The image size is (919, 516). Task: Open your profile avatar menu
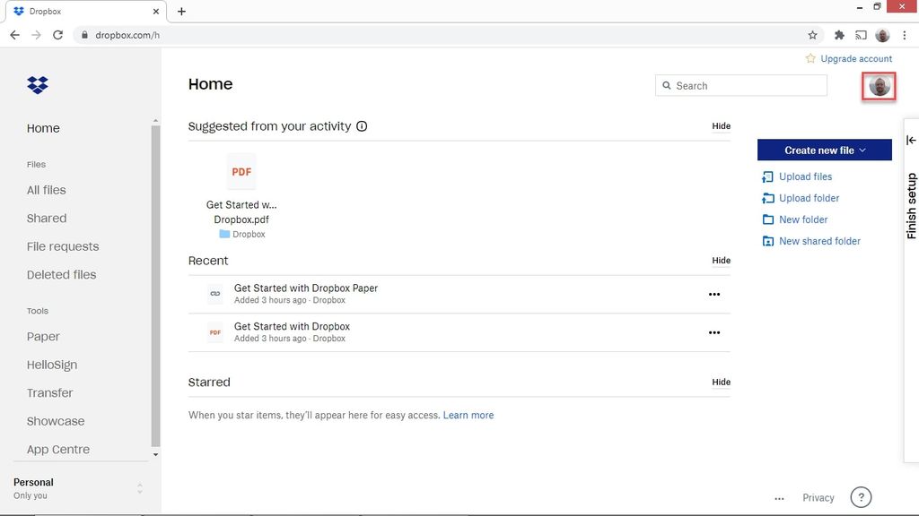pos(878,85)
